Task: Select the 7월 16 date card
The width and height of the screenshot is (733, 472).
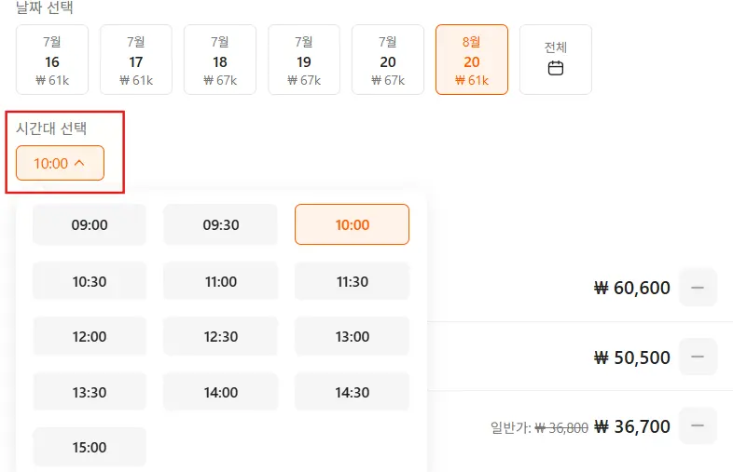Action: (x=52, y=60)
